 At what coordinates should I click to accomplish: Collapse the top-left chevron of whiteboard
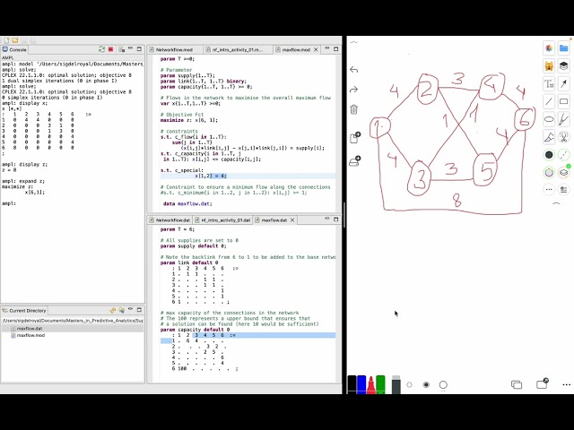pos(353,42)
